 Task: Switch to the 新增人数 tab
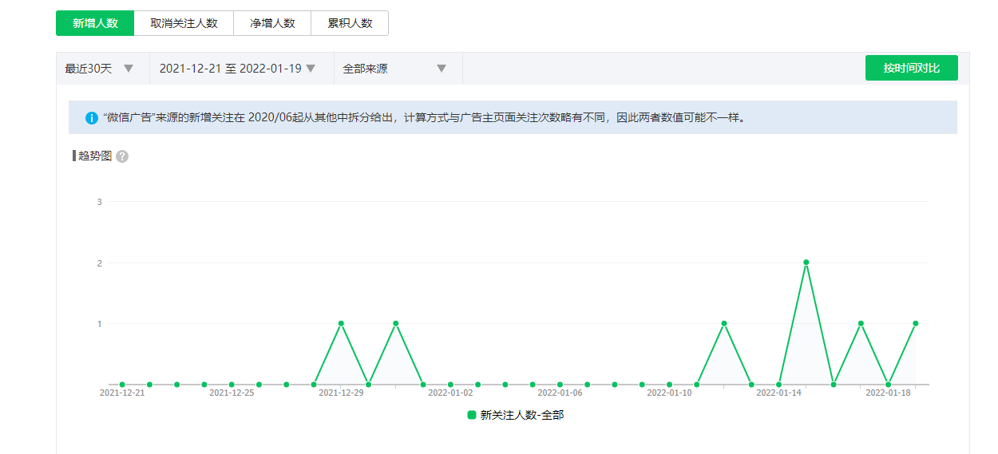(x=95, y=23)
